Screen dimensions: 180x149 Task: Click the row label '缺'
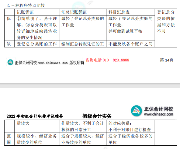9,44
